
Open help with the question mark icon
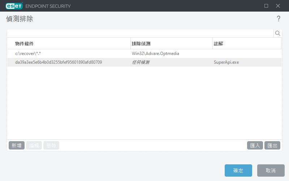point(279,19)
